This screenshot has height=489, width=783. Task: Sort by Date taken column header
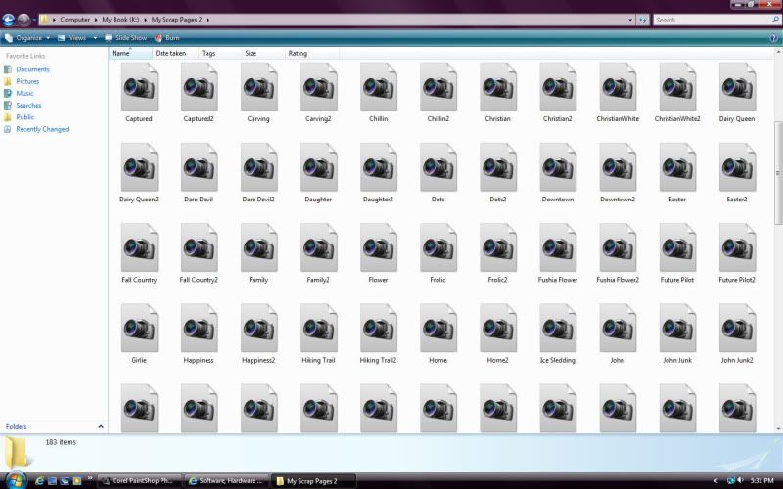point(170,53)
